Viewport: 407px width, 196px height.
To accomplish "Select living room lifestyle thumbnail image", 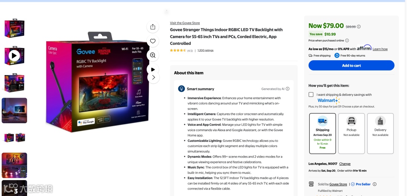I will (14, 110).
